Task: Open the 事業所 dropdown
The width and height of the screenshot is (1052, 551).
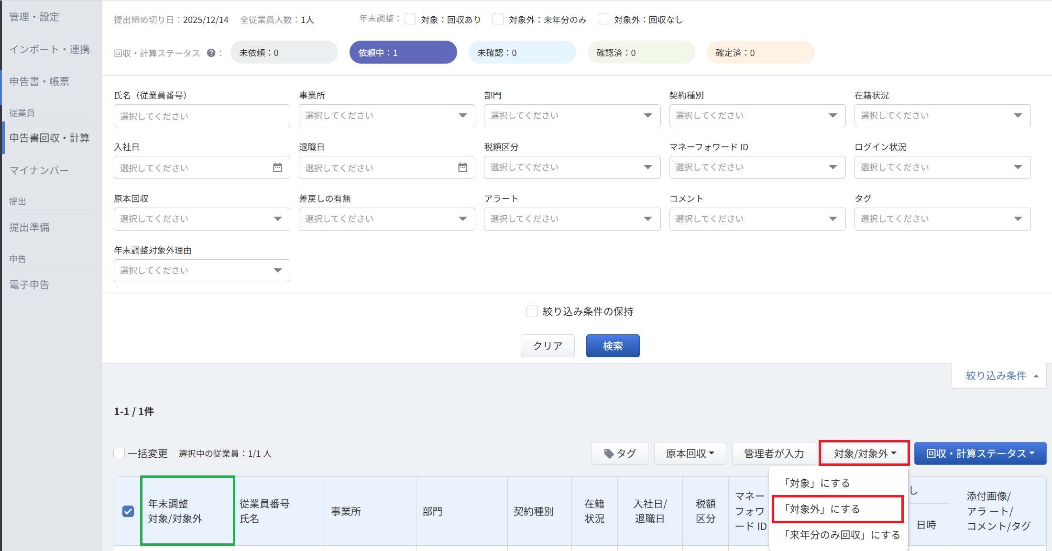Action: (x=386, y=116)
